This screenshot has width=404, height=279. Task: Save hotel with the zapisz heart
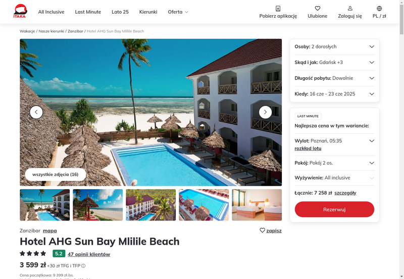(271, 231)
